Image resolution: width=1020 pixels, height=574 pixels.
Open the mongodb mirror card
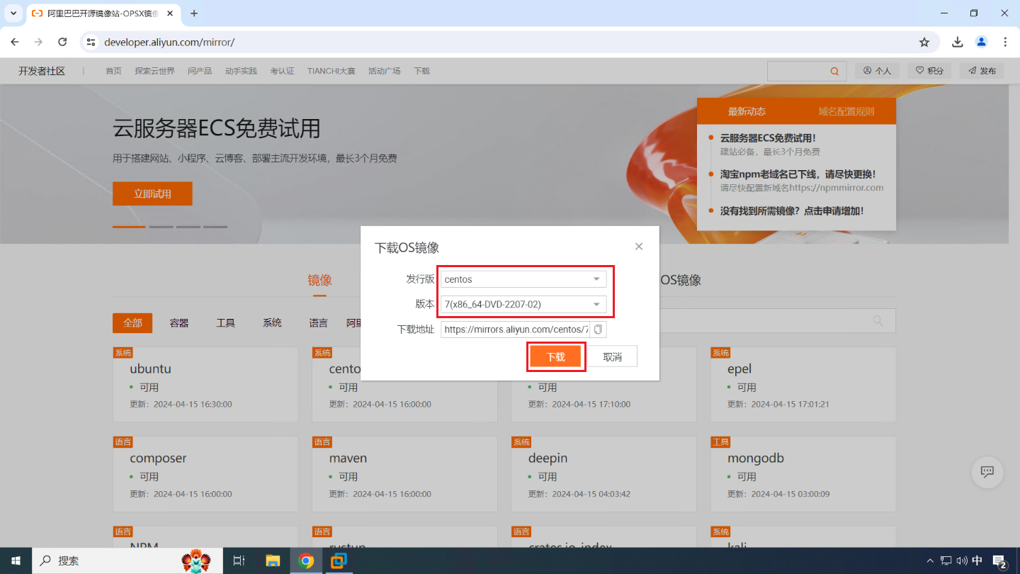(x=803, y=474)
